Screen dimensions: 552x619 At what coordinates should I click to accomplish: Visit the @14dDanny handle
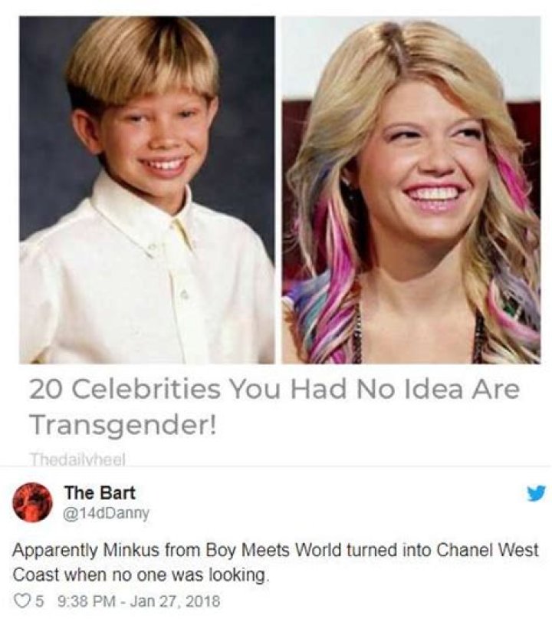(x=107, y=513)
